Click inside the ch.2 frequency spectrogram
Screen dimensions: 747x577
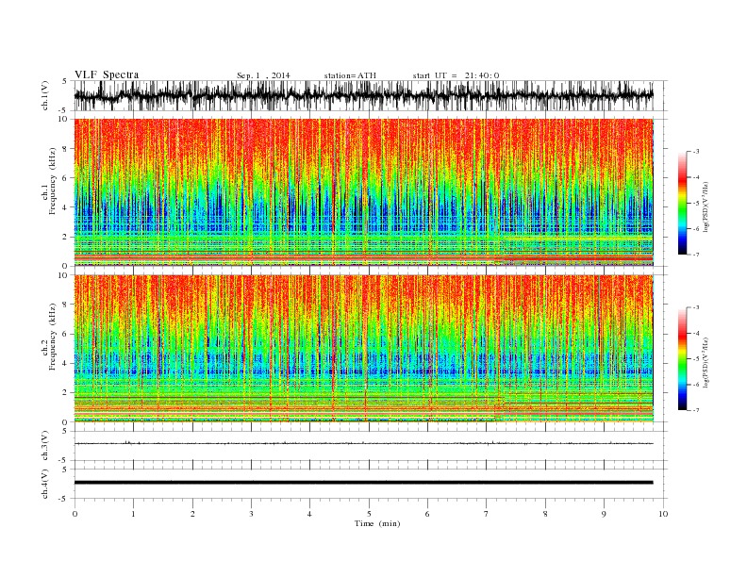click(364, 349)
